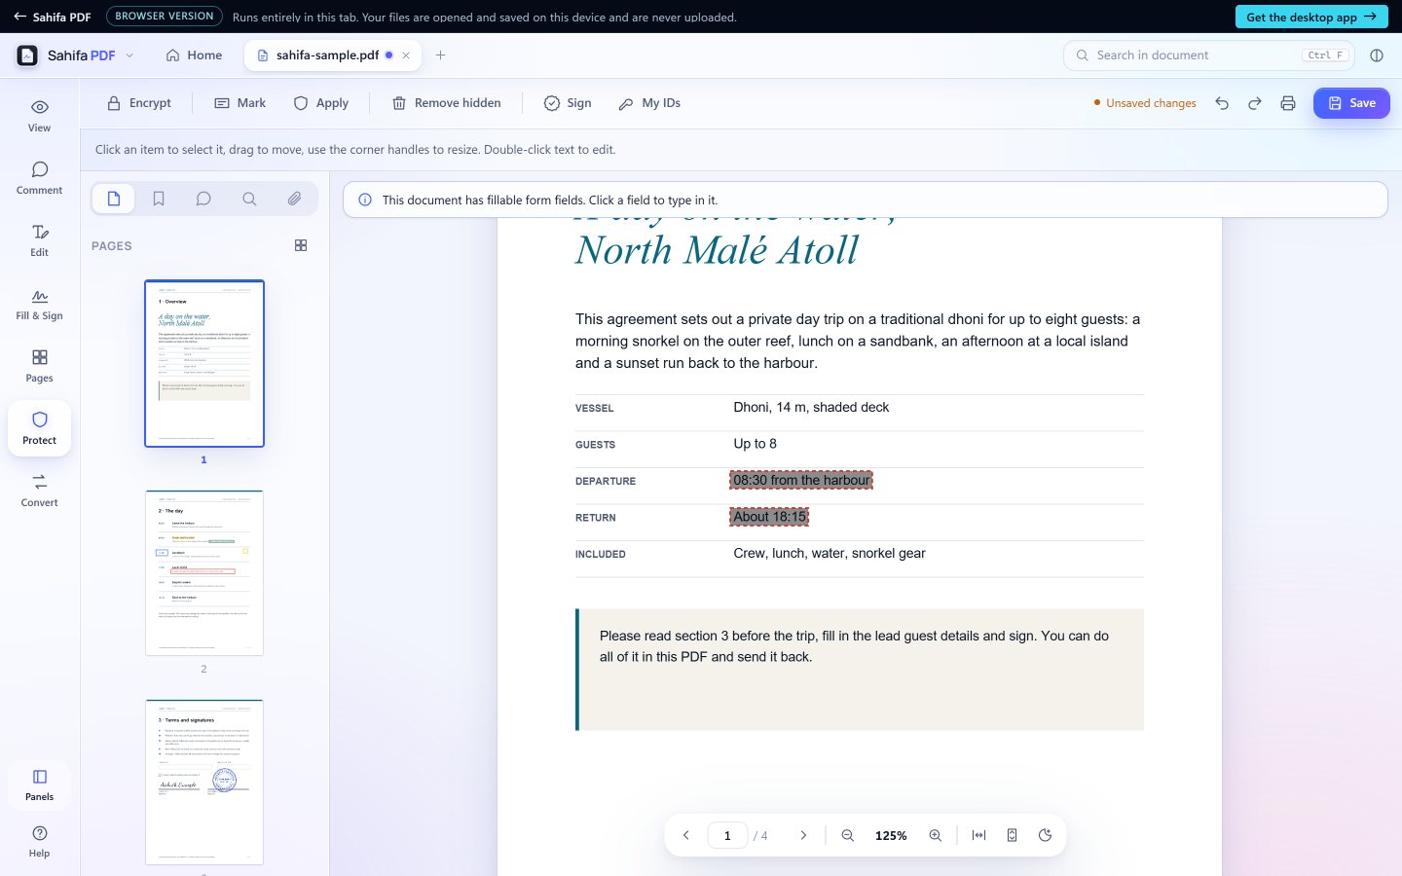Click Remove hidden in toolbar
The width and height of the screenshot is (1402, 876).
pyautogui.click(x=446, y=103)
